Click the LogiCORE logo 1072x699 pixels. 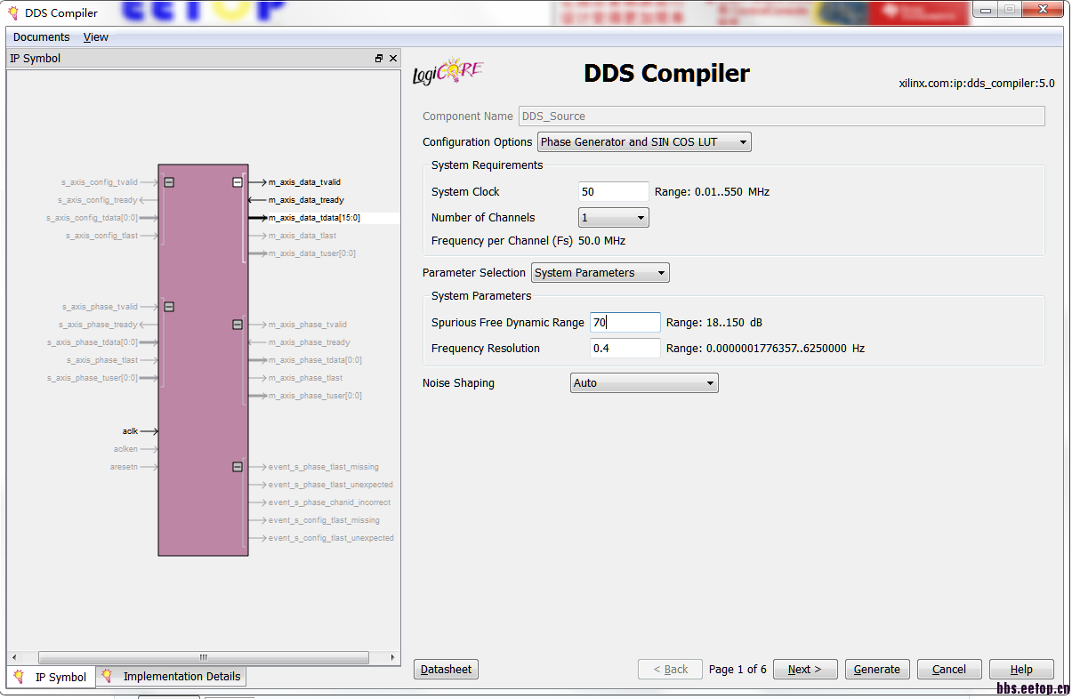pyautogui.click(x=447, y=71)
